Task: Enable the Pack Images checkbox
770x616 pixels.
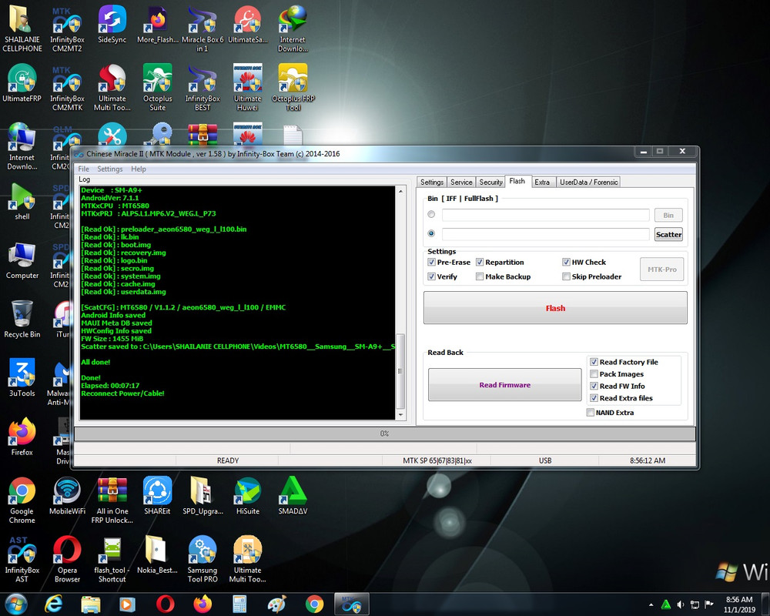Action: click(x=594, y=373)
